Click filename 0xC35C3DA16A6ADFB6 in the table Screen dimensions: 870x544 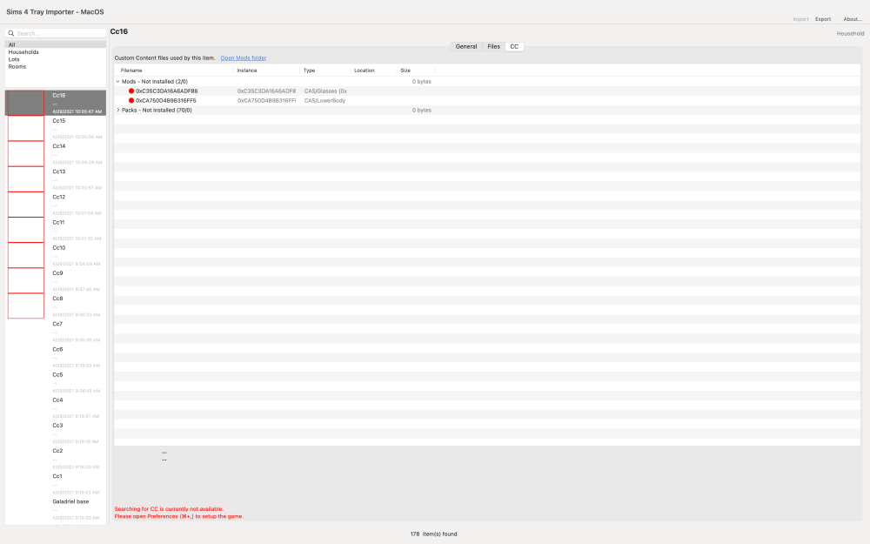[x=166, y=91]
